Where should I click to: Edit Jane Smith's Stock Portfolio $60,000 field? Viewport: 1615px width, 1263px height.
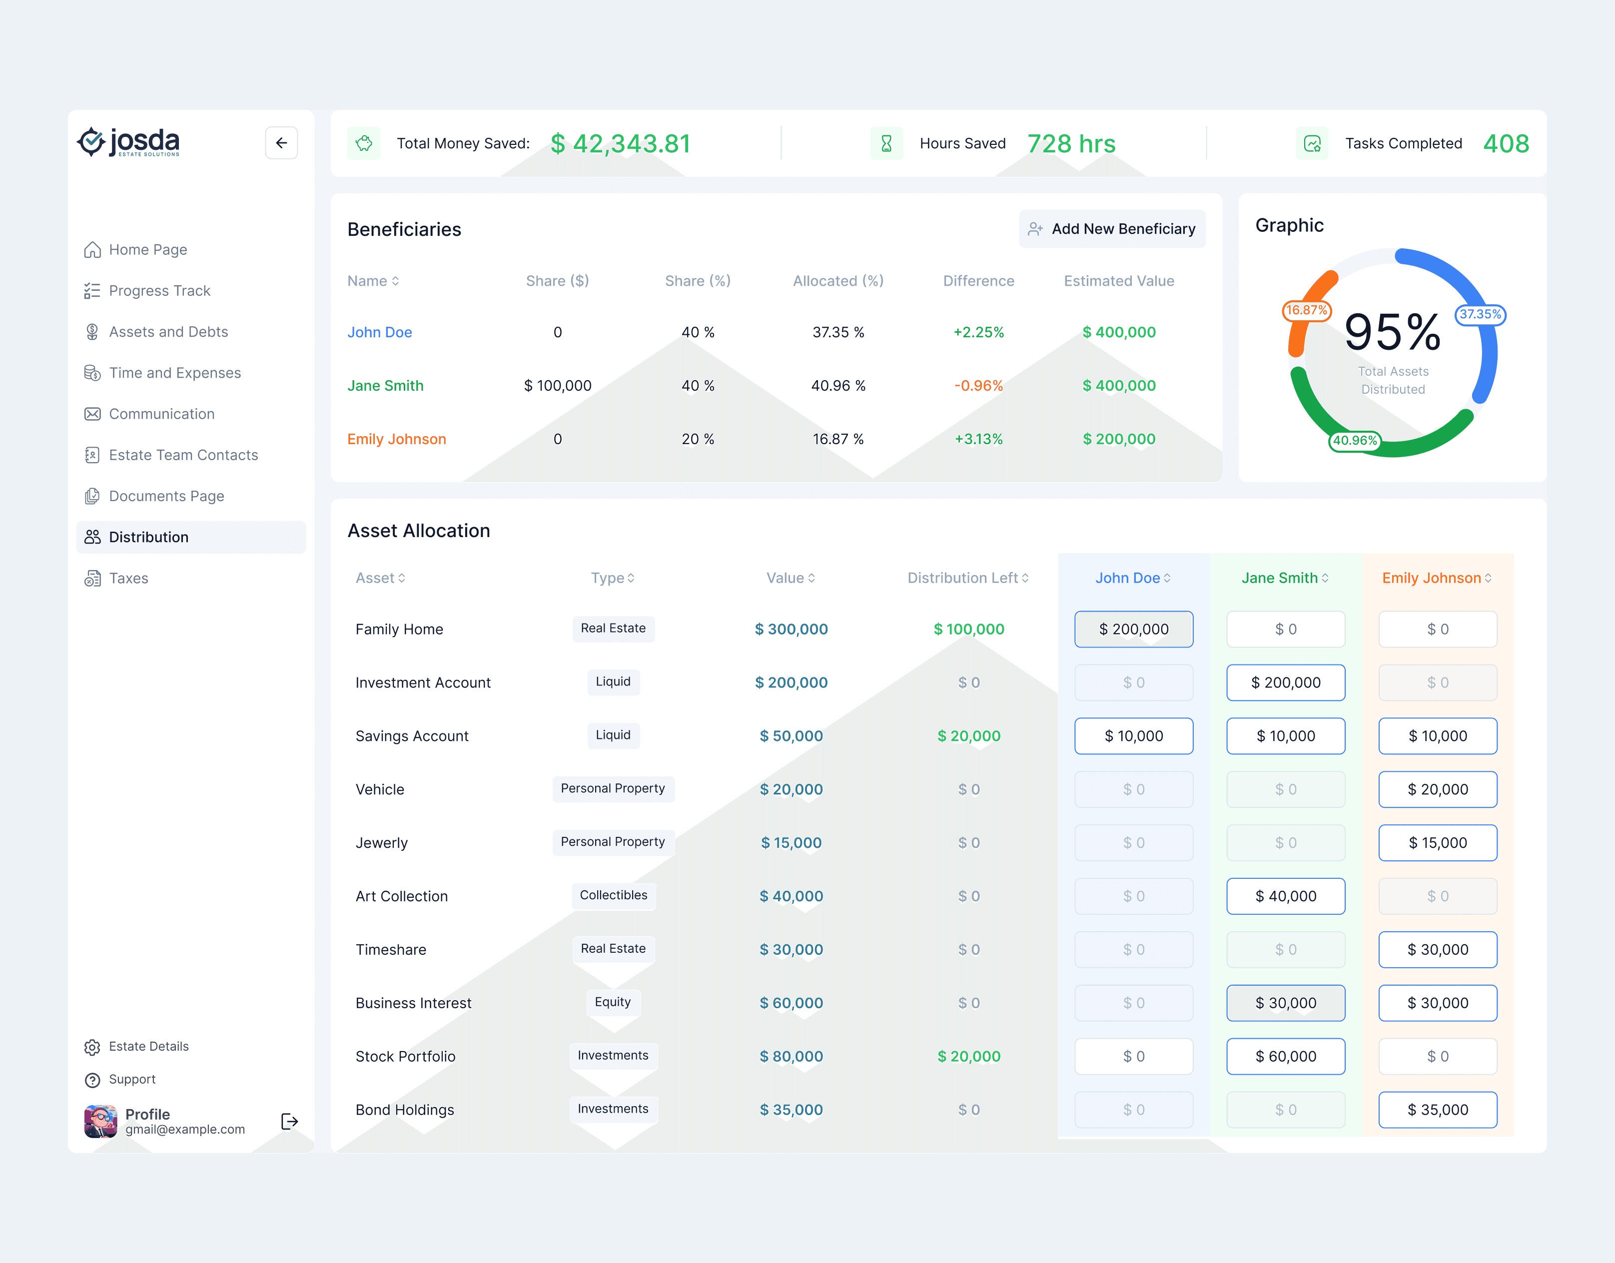click(1285, 1057)
